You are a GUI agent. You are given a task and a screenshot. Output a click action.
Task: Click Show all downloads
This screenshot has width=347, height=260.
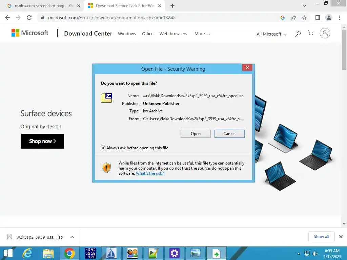[322, 237]
